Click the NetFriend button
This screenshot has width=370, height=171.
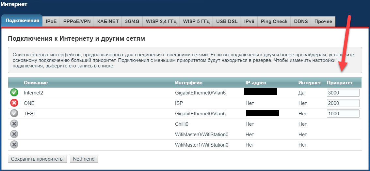[84, 159]
